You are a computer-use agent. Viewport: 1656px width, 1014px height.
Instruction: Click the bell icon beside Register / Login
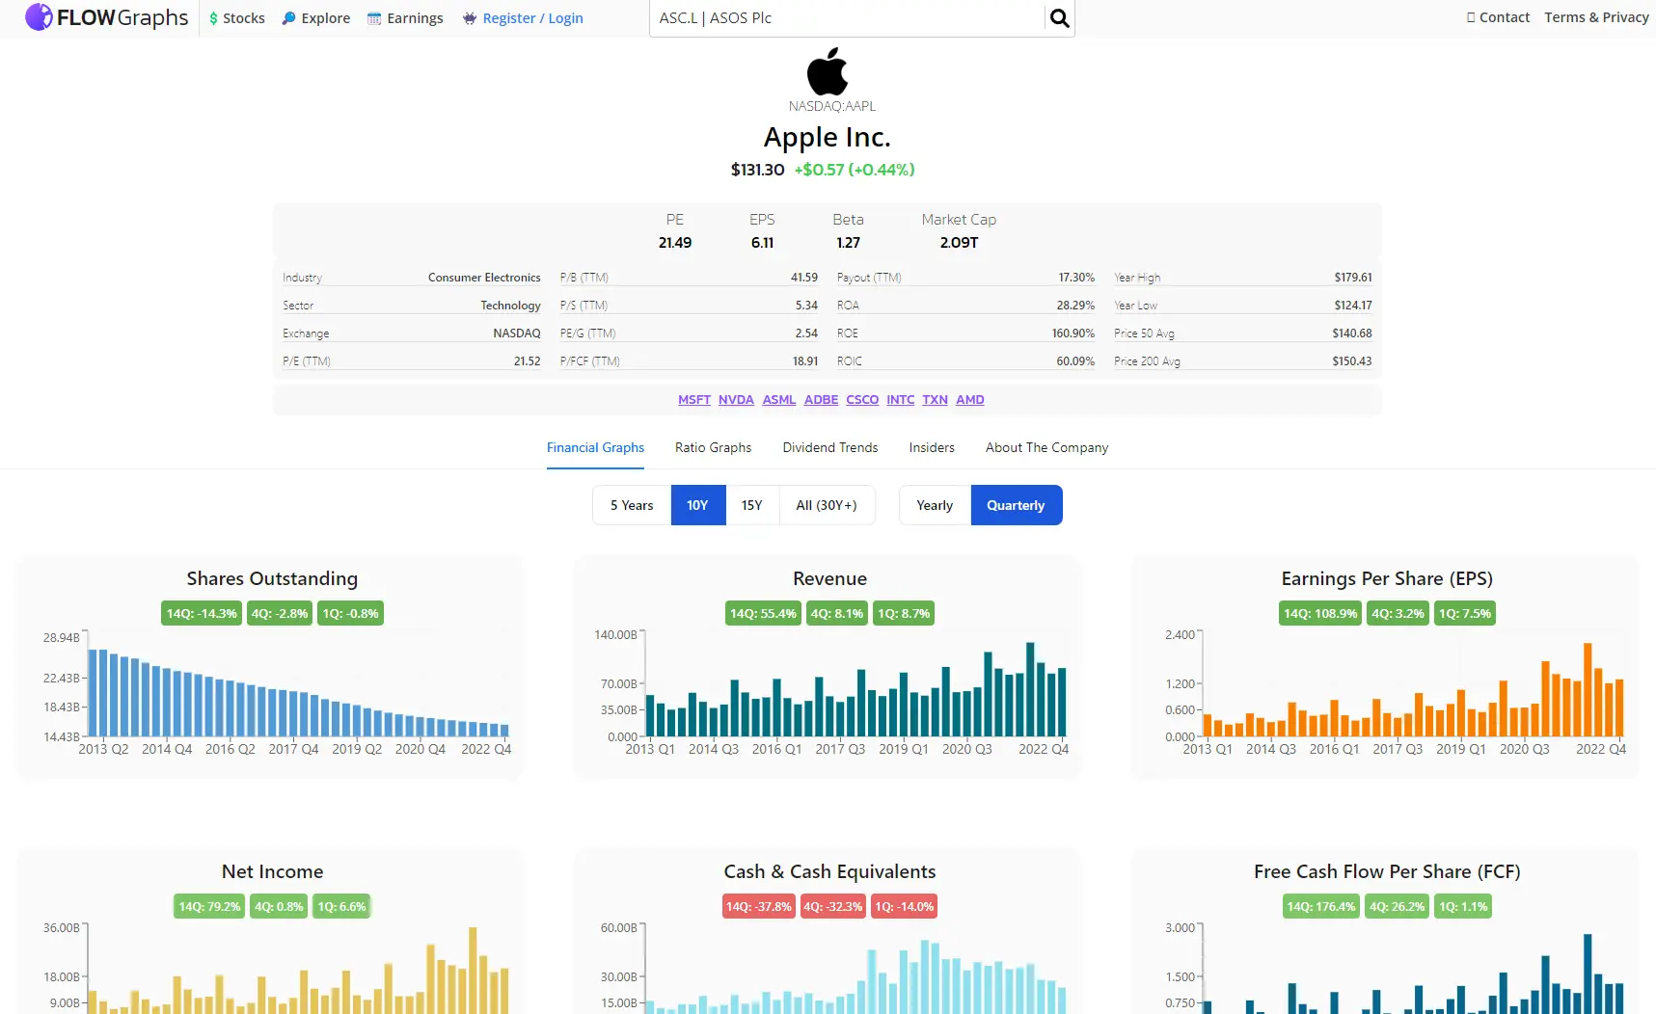(x=469, y=17)
